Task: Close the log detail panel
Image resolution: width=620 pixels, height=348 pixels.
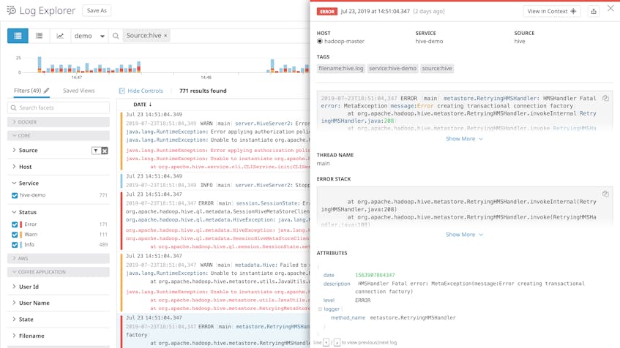Action: pyautogui.click(x=610, y=8)
